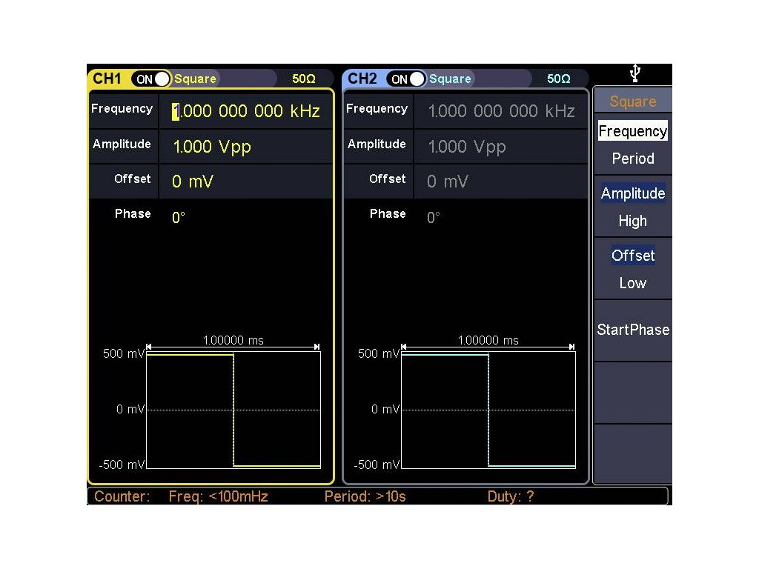Image resolution: width=759 pixels, height=569 pixels.
Task: Click CH1 phase 0° value
Action: (178, 218)
